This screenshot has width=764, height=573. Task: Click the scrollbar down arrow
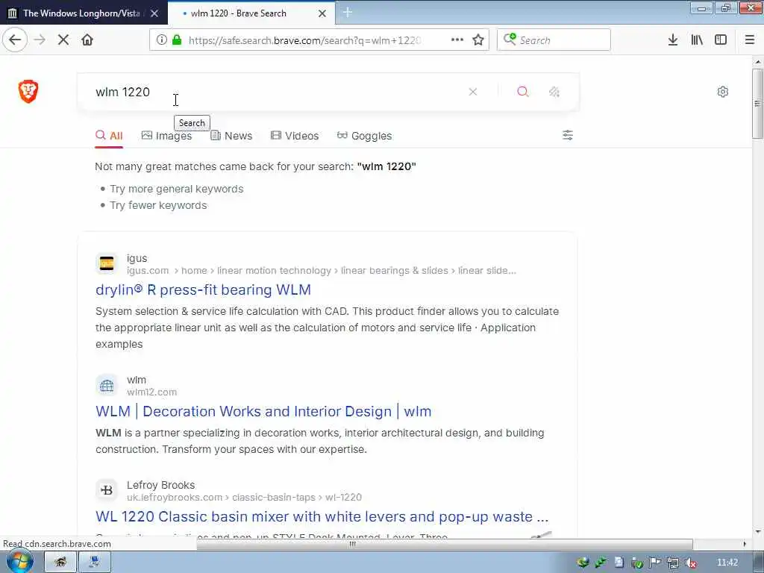(x=757, y=532)
